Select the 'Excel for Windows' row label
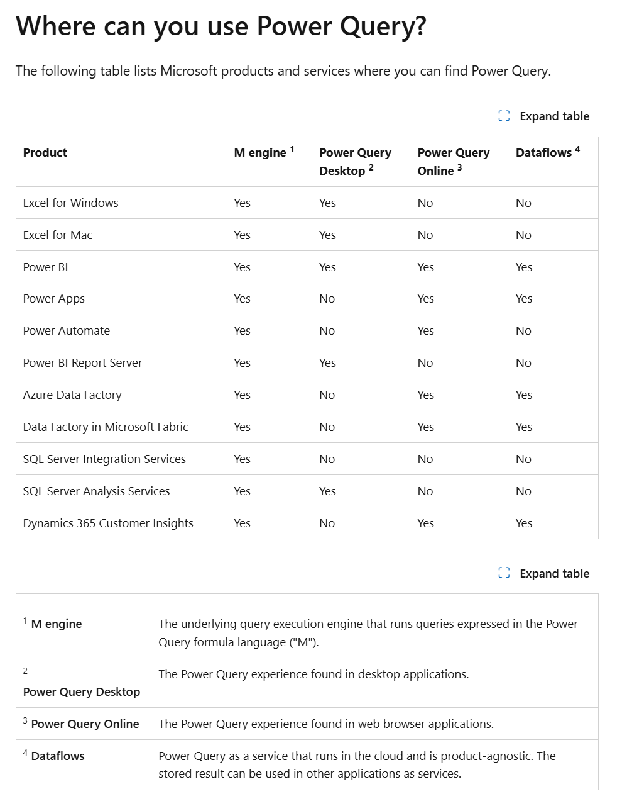This screenshot has width=627, height=806. [x=70, y=203]
